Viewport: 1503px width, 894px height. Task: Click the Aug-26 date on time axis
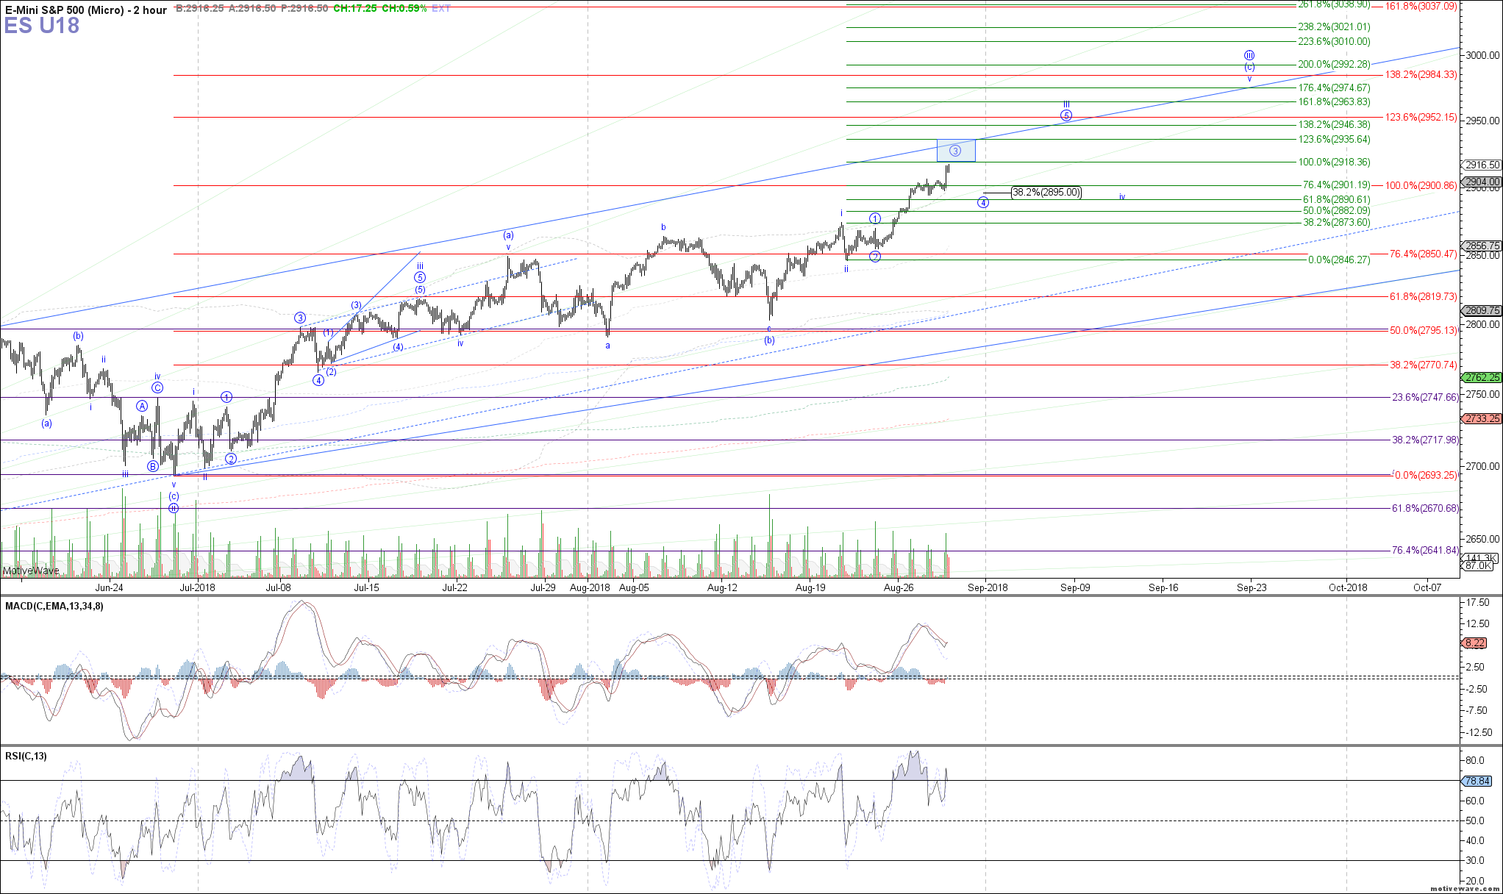899,587
